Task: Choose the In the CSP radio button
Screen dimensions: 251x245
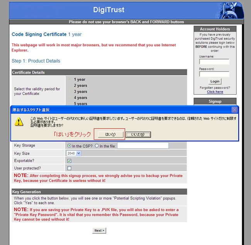Action: (x=69, y=146)
